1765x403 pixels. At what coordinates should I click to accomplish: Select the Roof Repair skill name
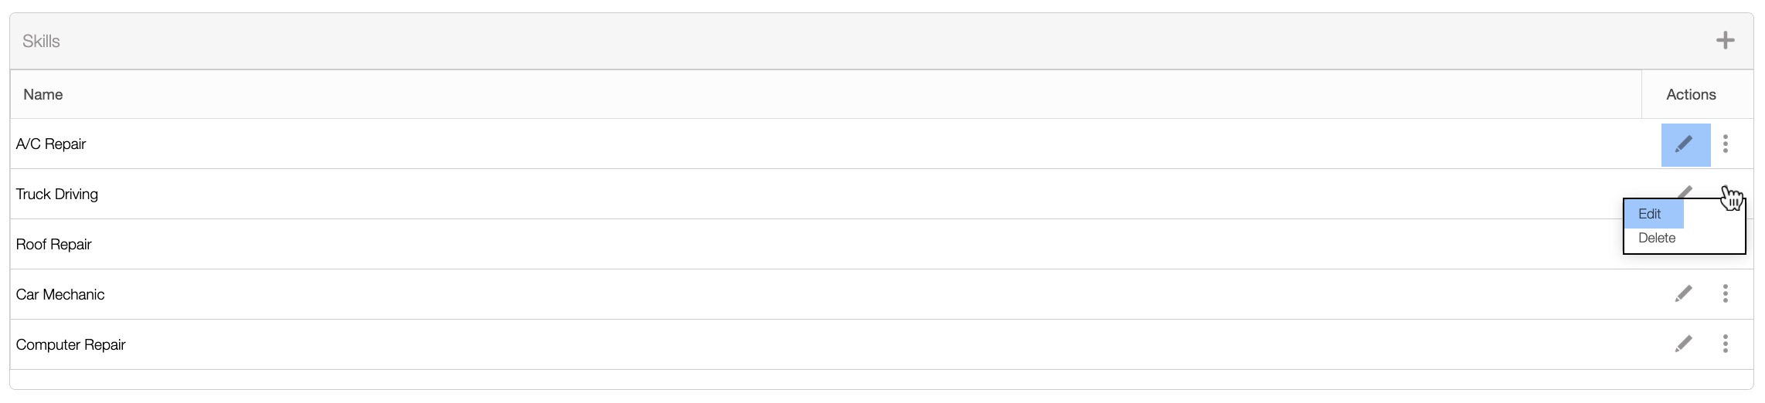pyautogui.click(x=54, y=245)
